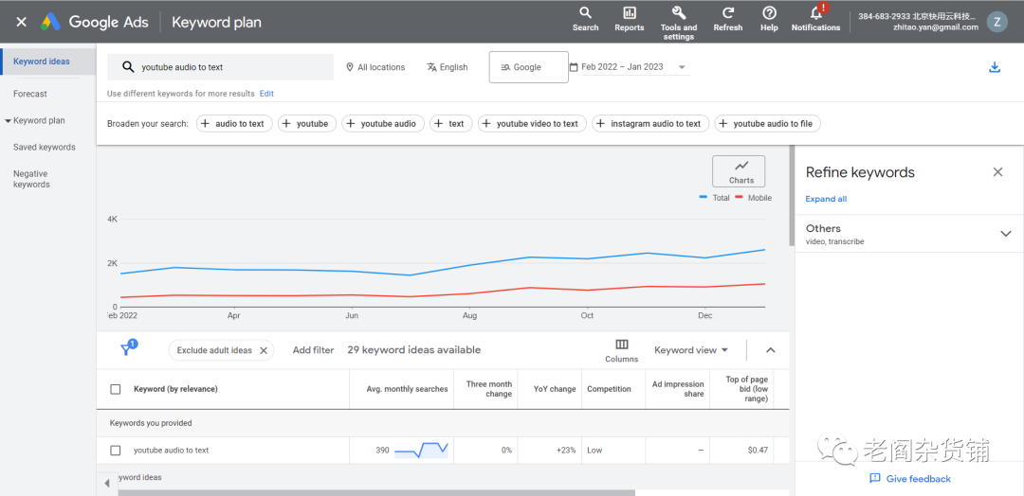Click the Expand all link
The image size is (1024, 496).
[x=826, y=199]
